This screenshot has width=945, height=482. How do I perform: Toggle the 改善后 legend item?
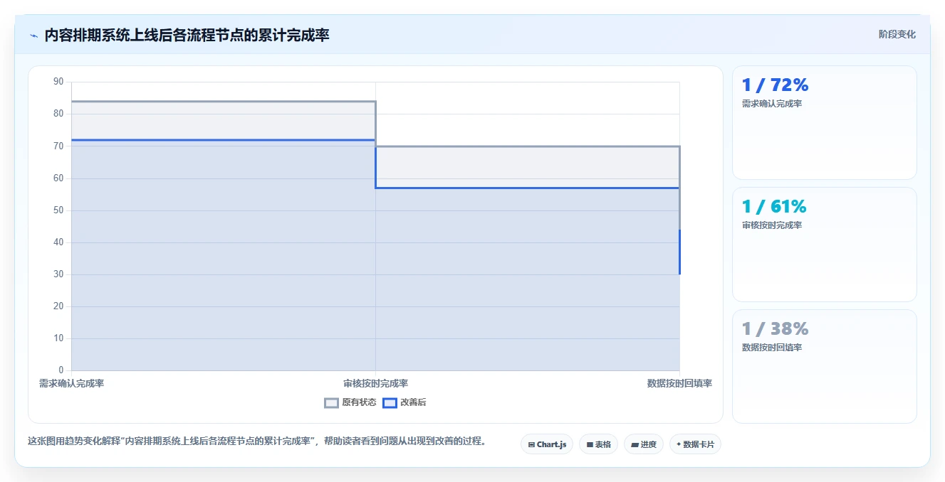(x=404, y=402)
